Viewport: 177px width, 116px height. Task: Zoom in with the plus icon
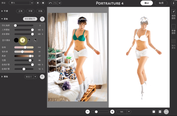[112, 112]
